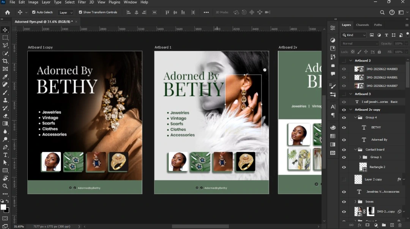Select the Adorned By text layer
Viewport: 410px width, 229px height.
pyautogui.click(x=379, y=140)
